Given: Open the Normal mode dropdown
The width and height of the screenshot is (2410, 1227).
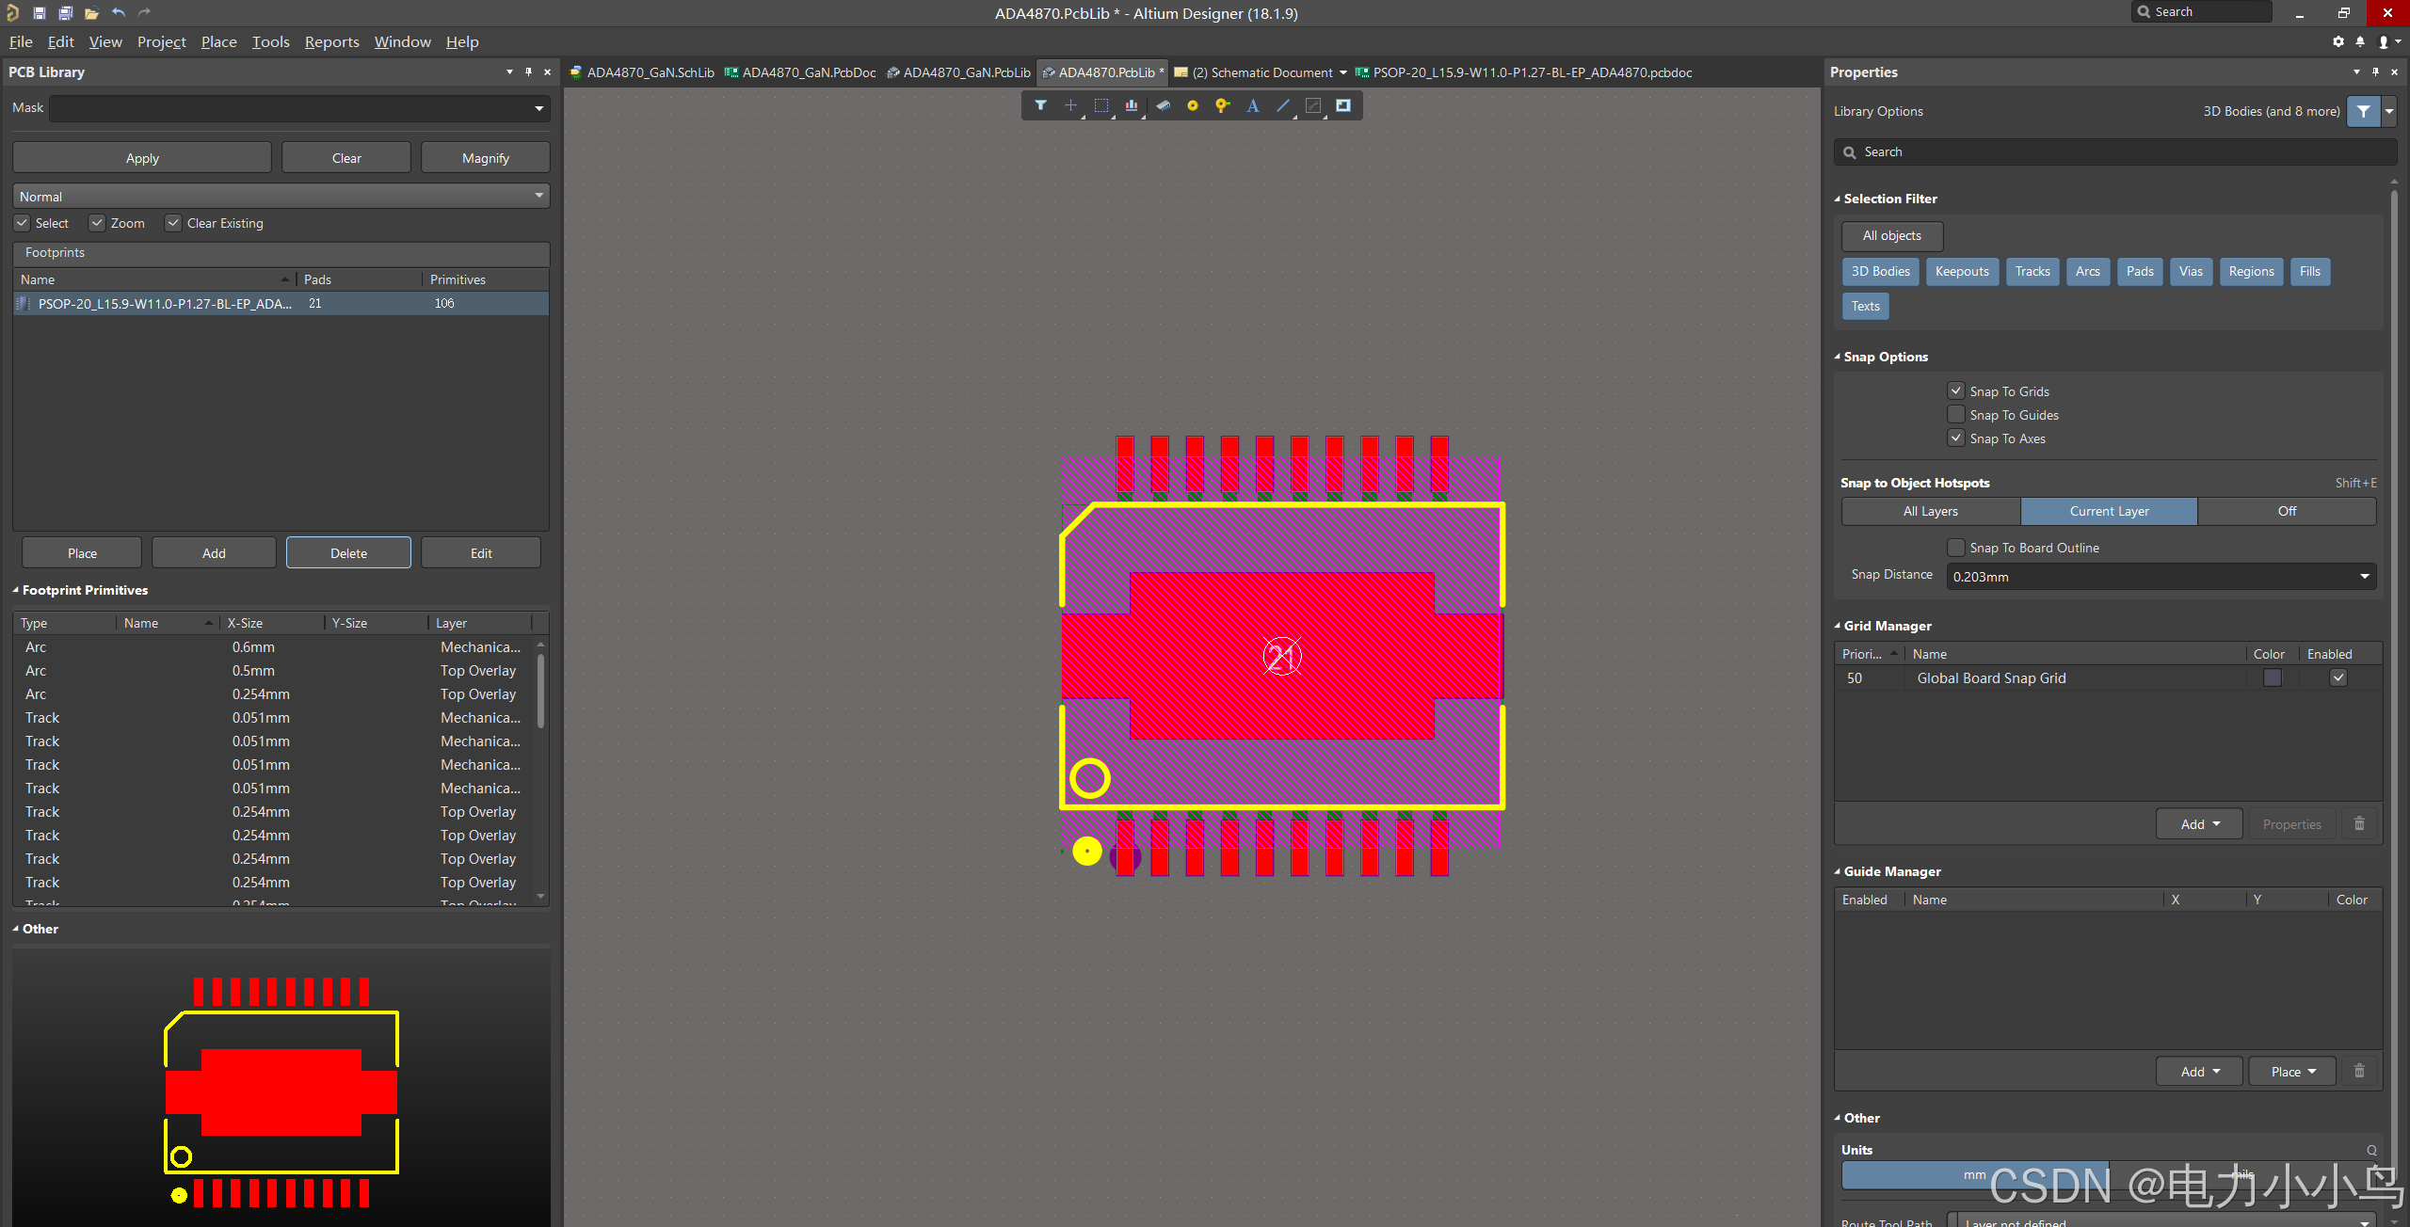Looking at the screenshot, I should (538, 196).
